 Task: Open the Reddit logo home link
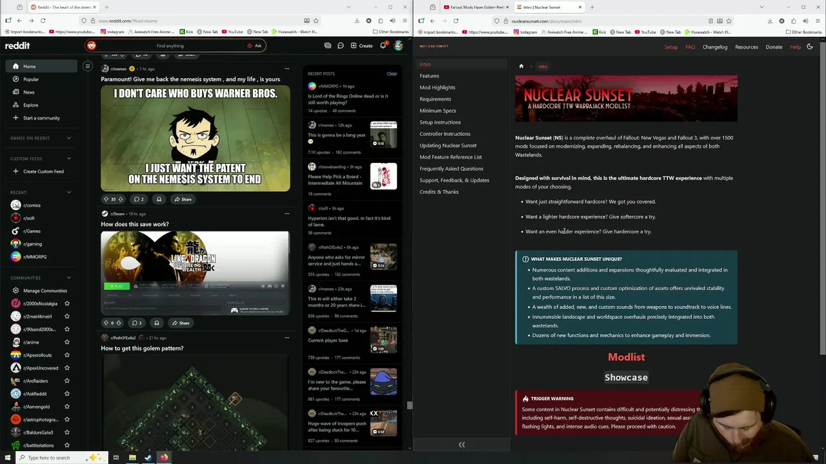tap(17, 46)
